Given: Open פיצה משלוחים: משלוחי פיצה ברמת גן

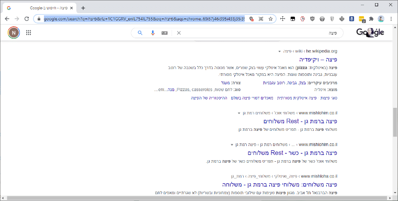Looking at the screenshot, I should tap(280, 184).
